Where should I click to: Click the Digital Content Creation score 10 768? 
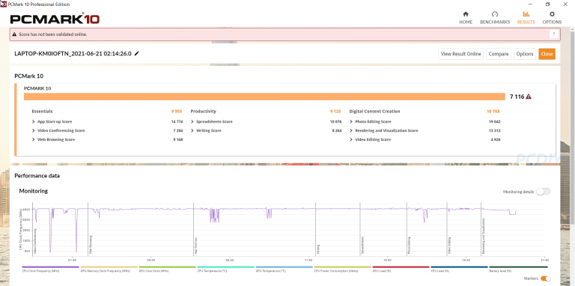(493, 111)
